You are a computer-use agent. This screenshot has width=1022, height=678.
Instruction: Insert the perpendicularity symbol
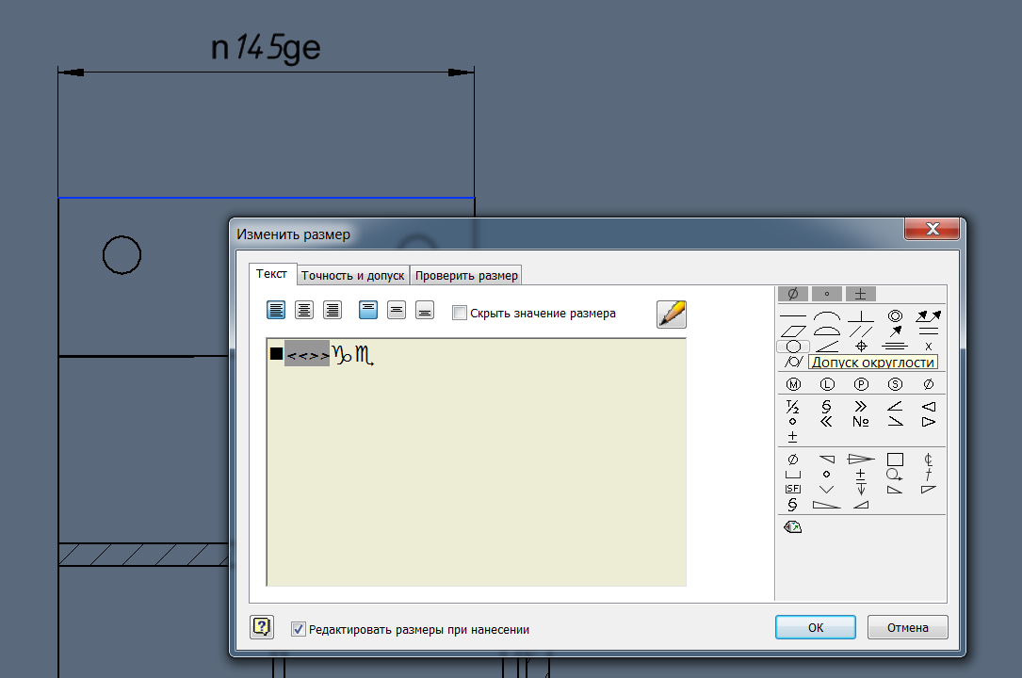(x=860, y=315)
